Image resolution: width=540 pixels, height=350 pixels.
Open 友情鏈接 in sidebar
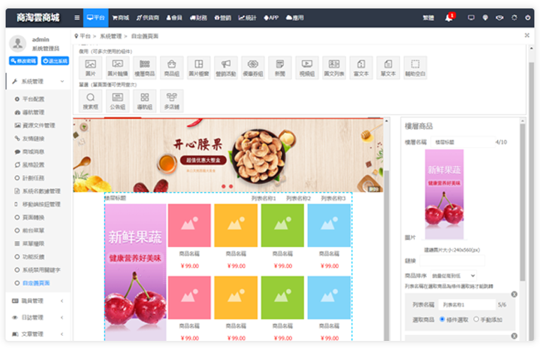tap(34, 138)
